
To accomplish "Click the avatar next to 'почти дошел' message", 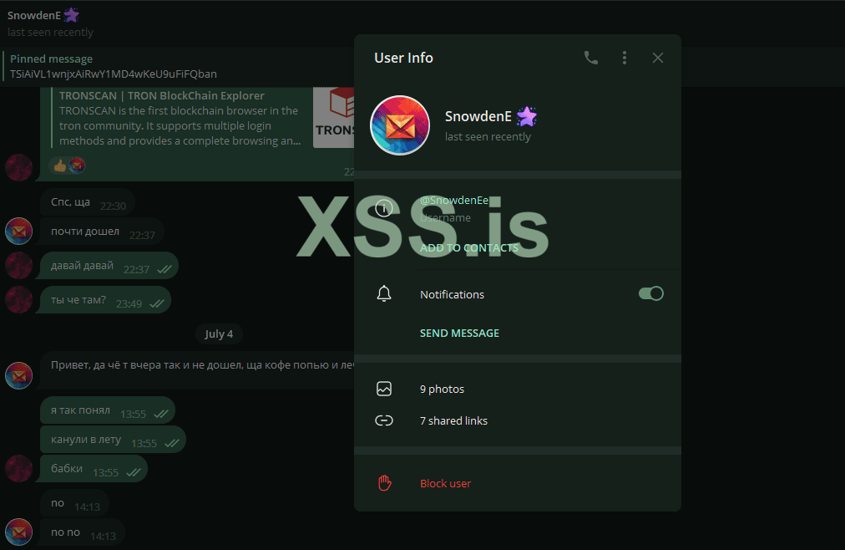I will point(18,231).
